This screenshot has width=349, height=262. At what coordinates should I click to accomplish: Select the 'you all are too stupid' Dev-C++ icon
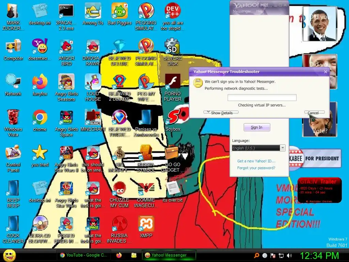[173, 16]
